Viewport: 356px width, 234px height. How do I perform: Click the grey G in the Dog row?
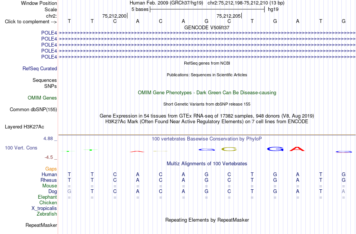[x=69, y=192]
